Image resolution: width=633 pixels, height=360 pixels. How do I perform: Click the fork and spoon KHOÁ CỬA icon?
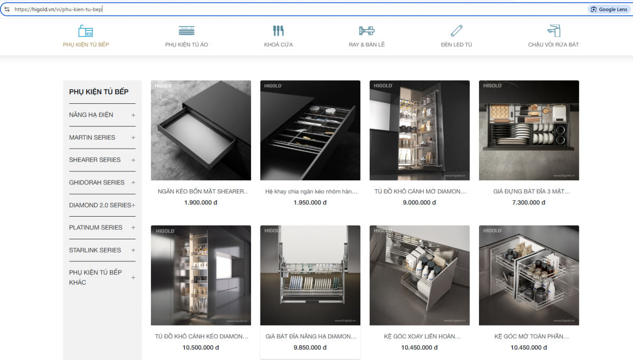click(279, 31)
